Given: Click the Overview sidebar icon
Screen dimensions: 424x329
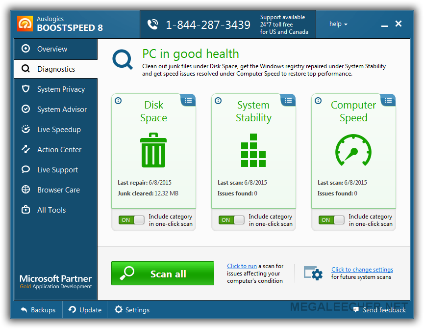Looking at the screenshot, I should 25,49.
